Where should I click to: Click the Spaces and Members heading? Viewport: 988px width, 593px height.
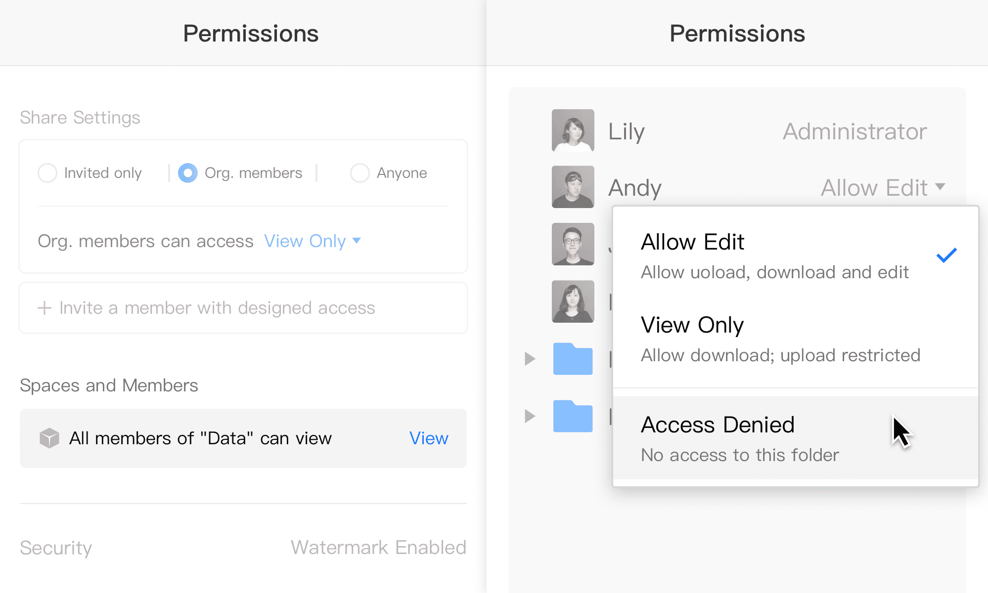point(109,385)
